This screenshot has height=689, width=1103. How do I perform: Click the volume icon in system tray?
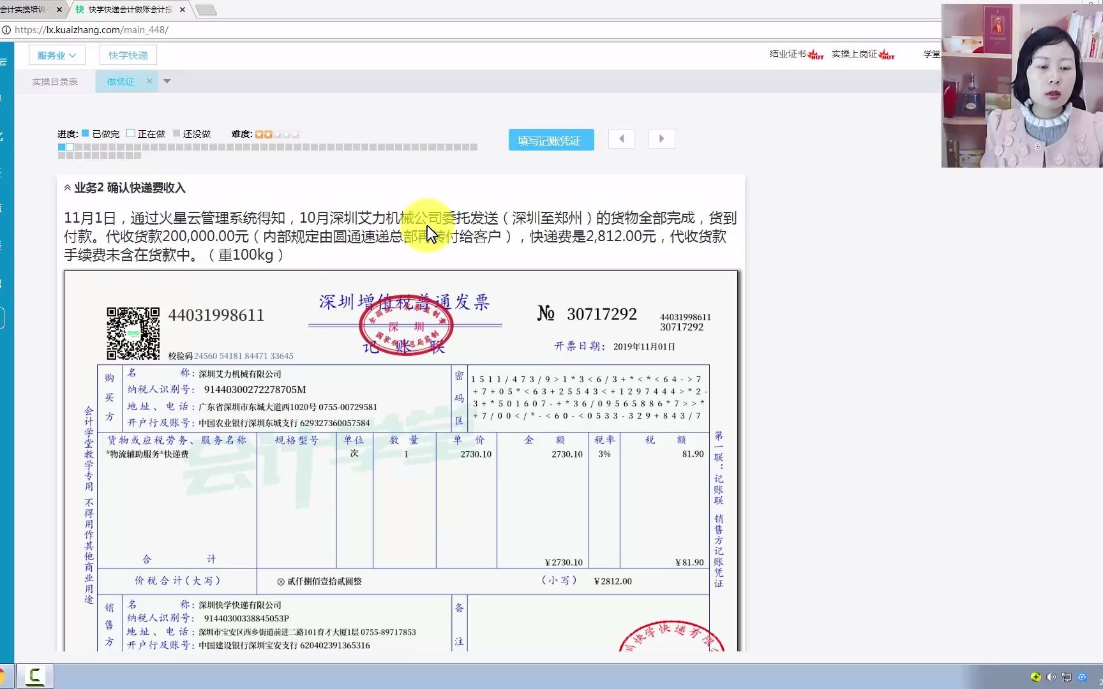pyautogui.click(x=1051, y=677)
